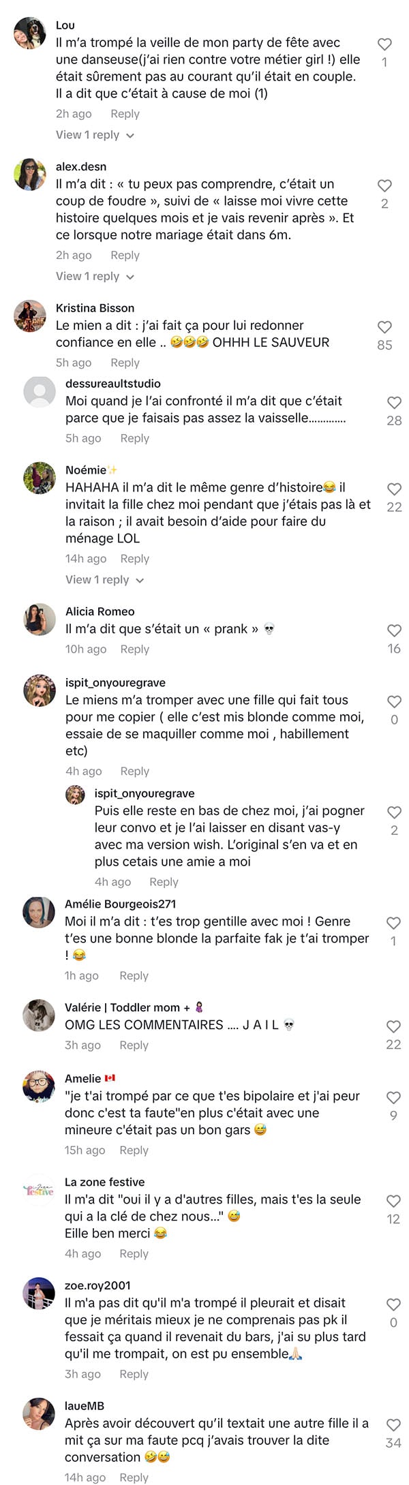Like Lou's comment with the heart icon
The width and height of the screenshot is (409, 1485).
(x=384, y=44)
